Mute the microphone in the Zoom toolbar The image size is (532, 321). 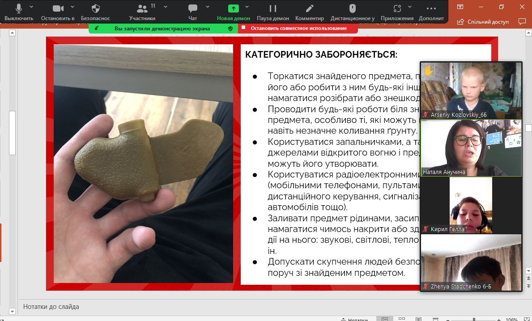pyautogui.click(x=19, y=8)
